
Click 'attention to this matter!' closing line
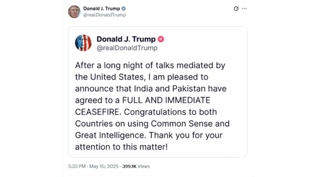coord(122,147)
